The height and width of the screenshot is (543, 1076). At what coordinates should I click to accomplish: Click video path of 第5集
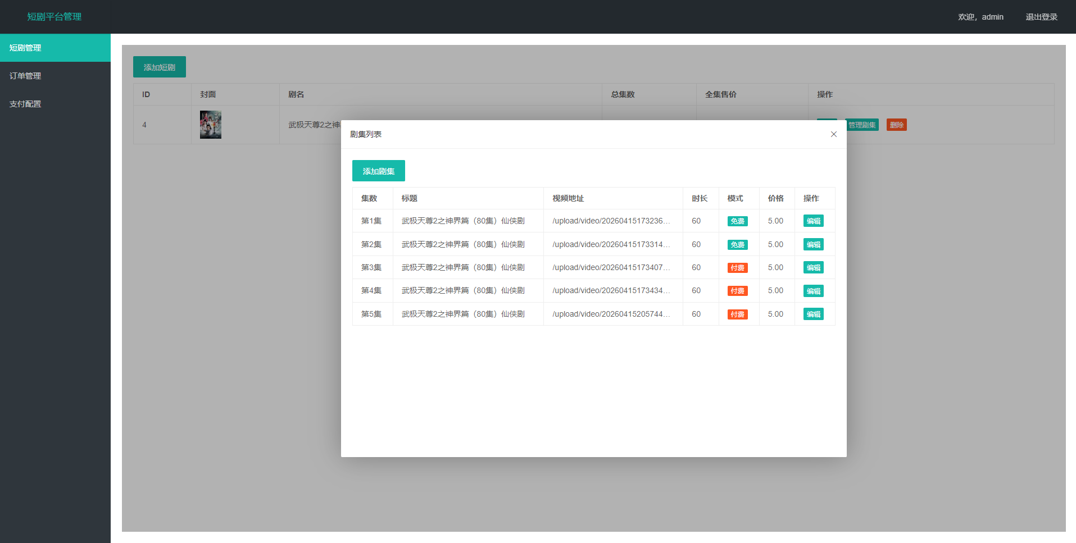coord(611,314)
